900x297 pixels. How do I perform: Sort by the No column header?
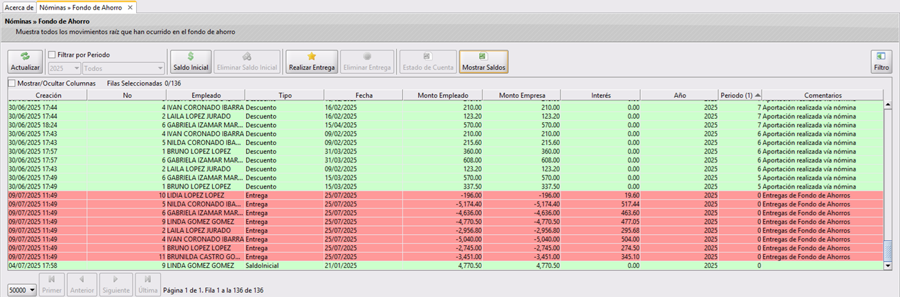click(127, 95)
